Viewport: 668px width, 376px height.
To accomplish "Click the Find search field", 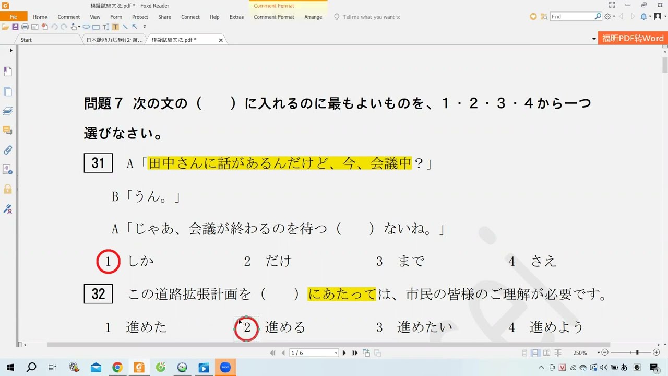I will click(572, 17).
